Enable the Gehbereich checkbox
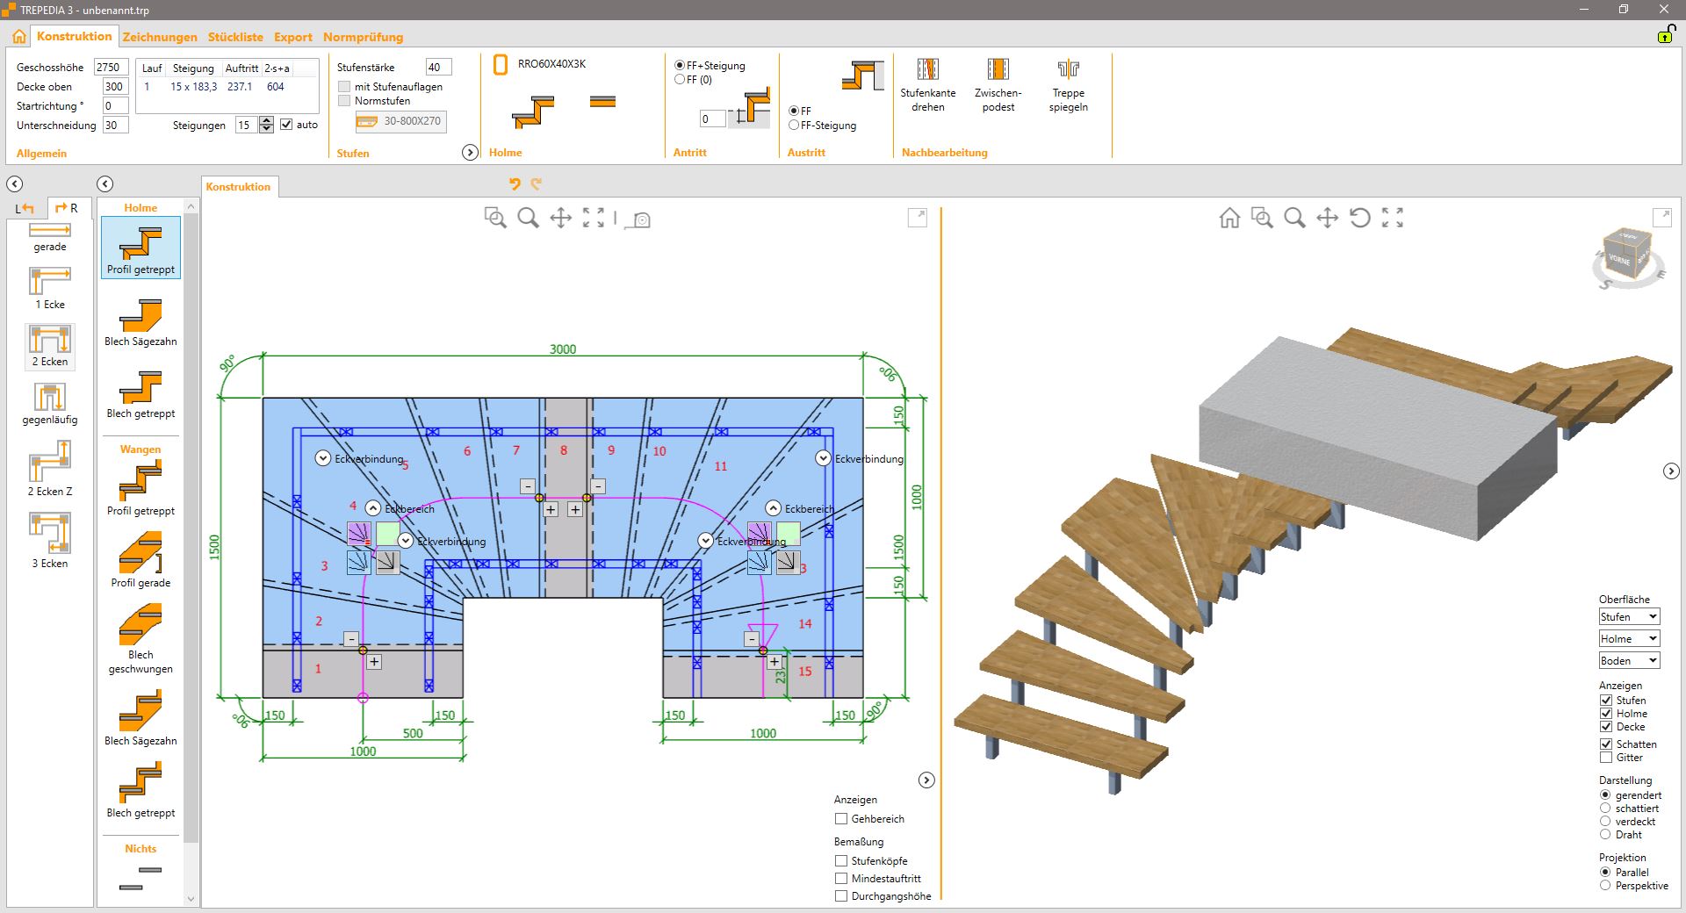 click(841, 818)
